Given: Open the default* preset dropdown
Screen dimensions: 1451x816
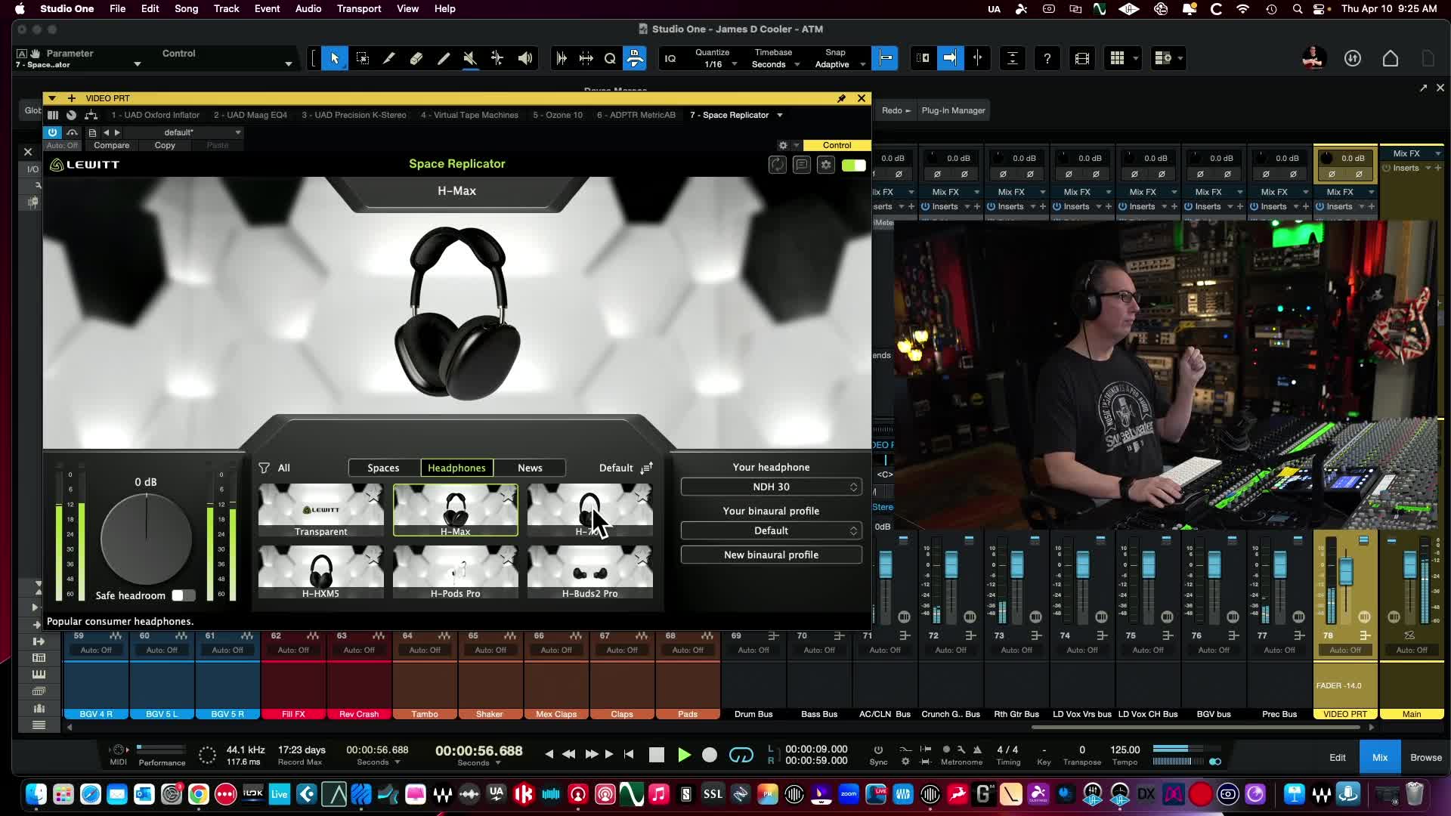Looking at the screenshot, I should pos(182,132).
